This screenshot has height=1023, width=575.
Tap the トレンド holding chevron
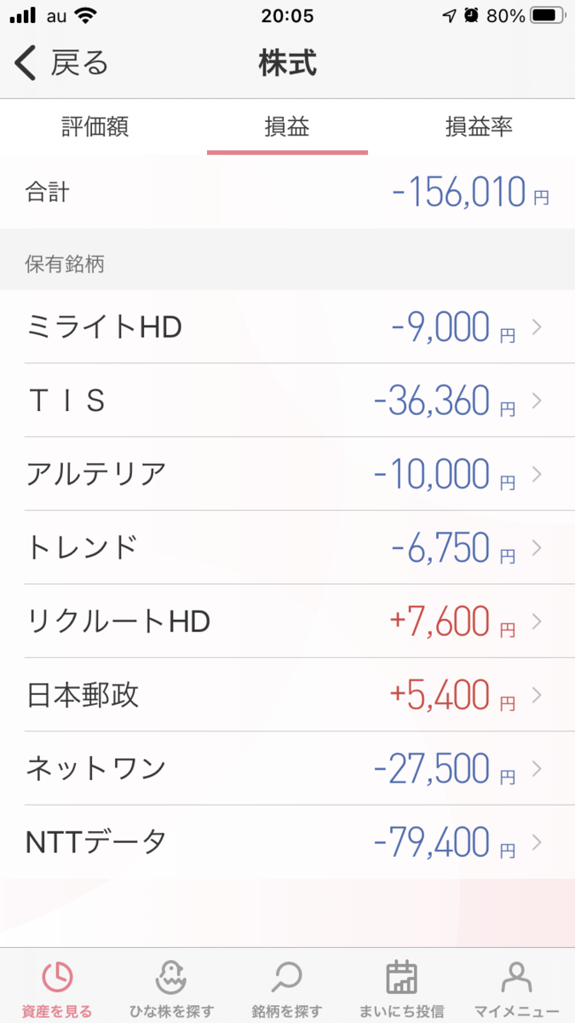pyautogui.click(x=535, y=548)
